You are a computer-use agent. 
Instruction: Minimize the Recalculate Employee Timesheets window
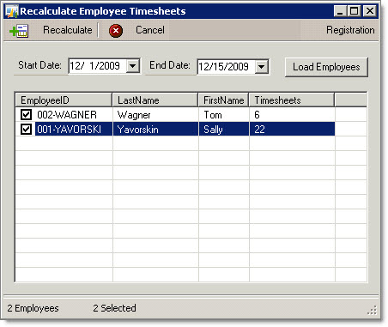click(x=340, y=11)
